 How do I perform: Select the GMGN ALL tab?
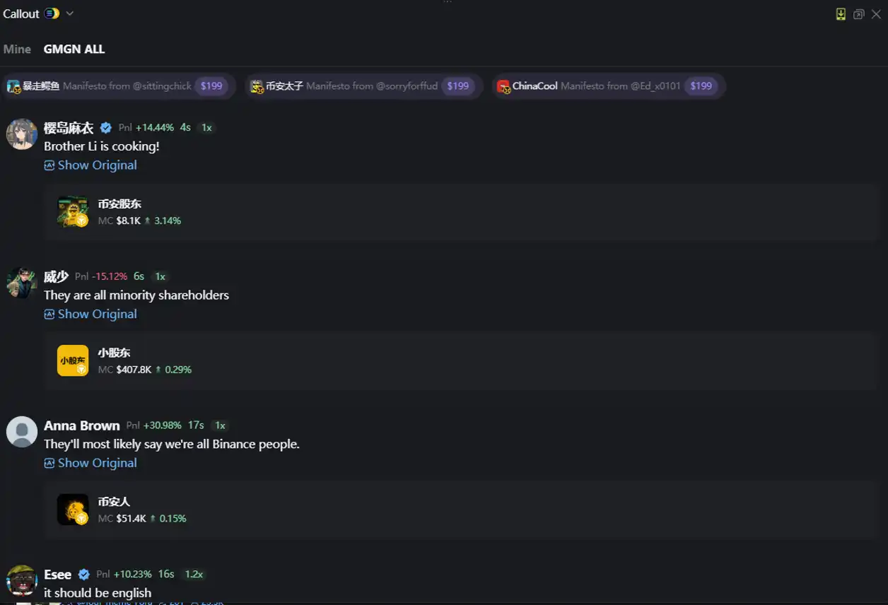coord(74,49)
